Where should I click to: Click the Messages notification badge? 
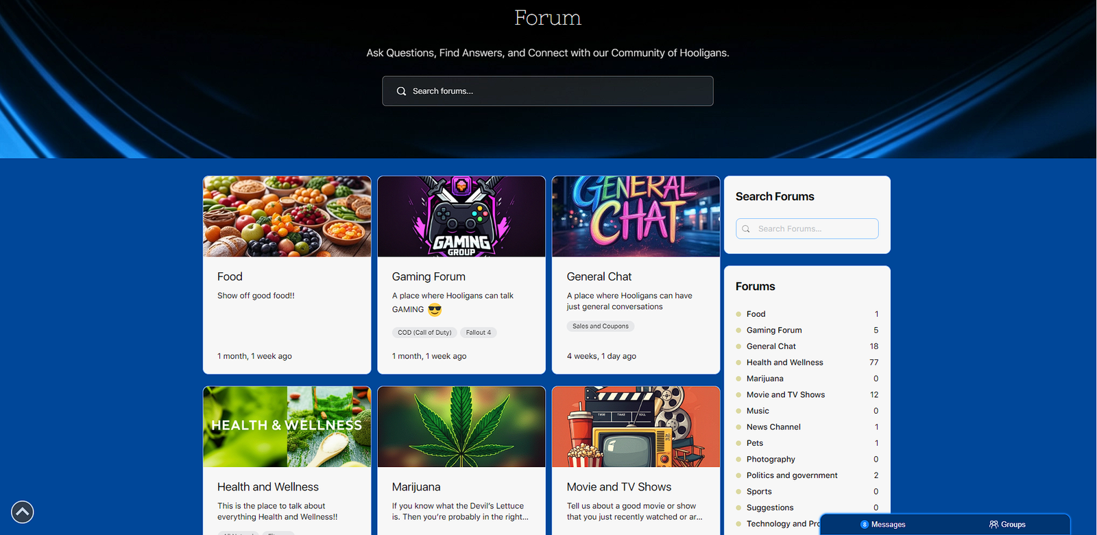(x=865, y=525)
